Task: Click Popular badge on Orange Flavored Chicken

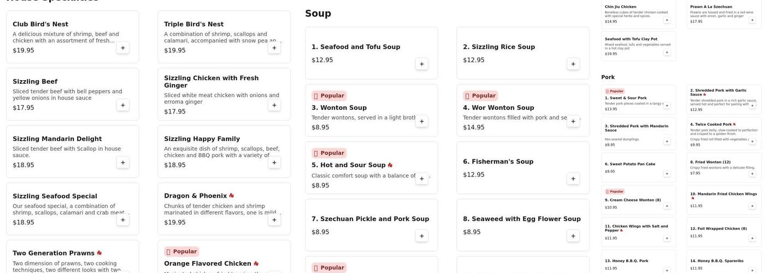Action: click(181, 252)
